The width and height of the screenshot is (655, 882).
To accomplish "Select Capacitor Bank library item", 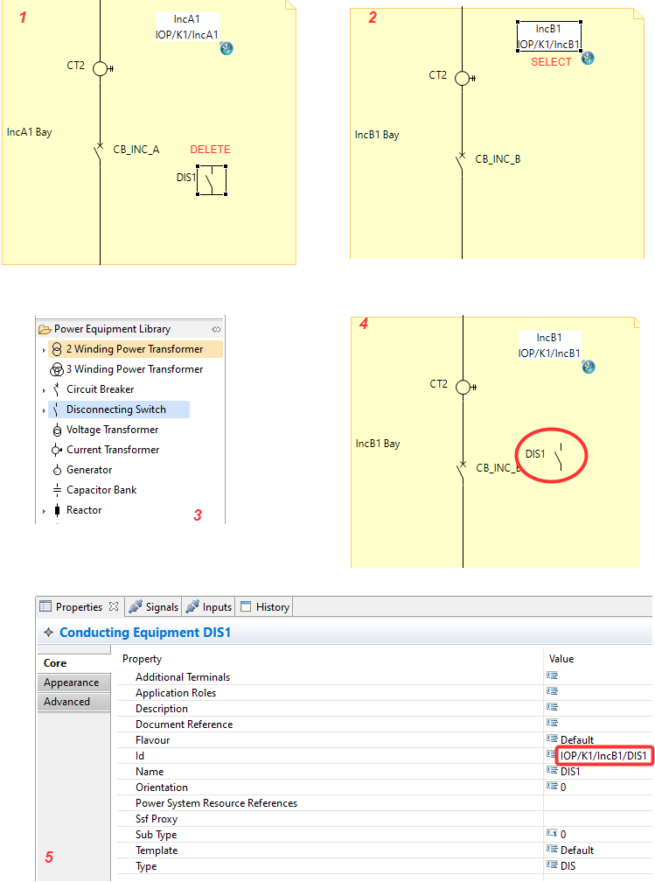I will click(x=101, y=490).
